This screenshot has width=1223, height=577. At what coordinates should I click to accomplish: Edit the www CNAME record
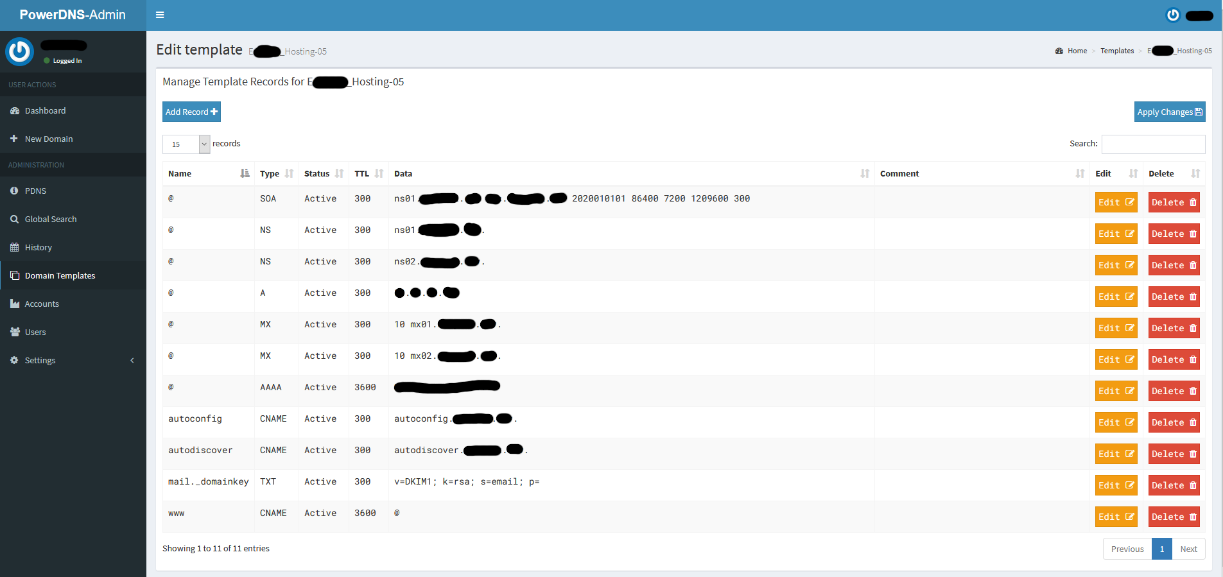(1116, 517)
